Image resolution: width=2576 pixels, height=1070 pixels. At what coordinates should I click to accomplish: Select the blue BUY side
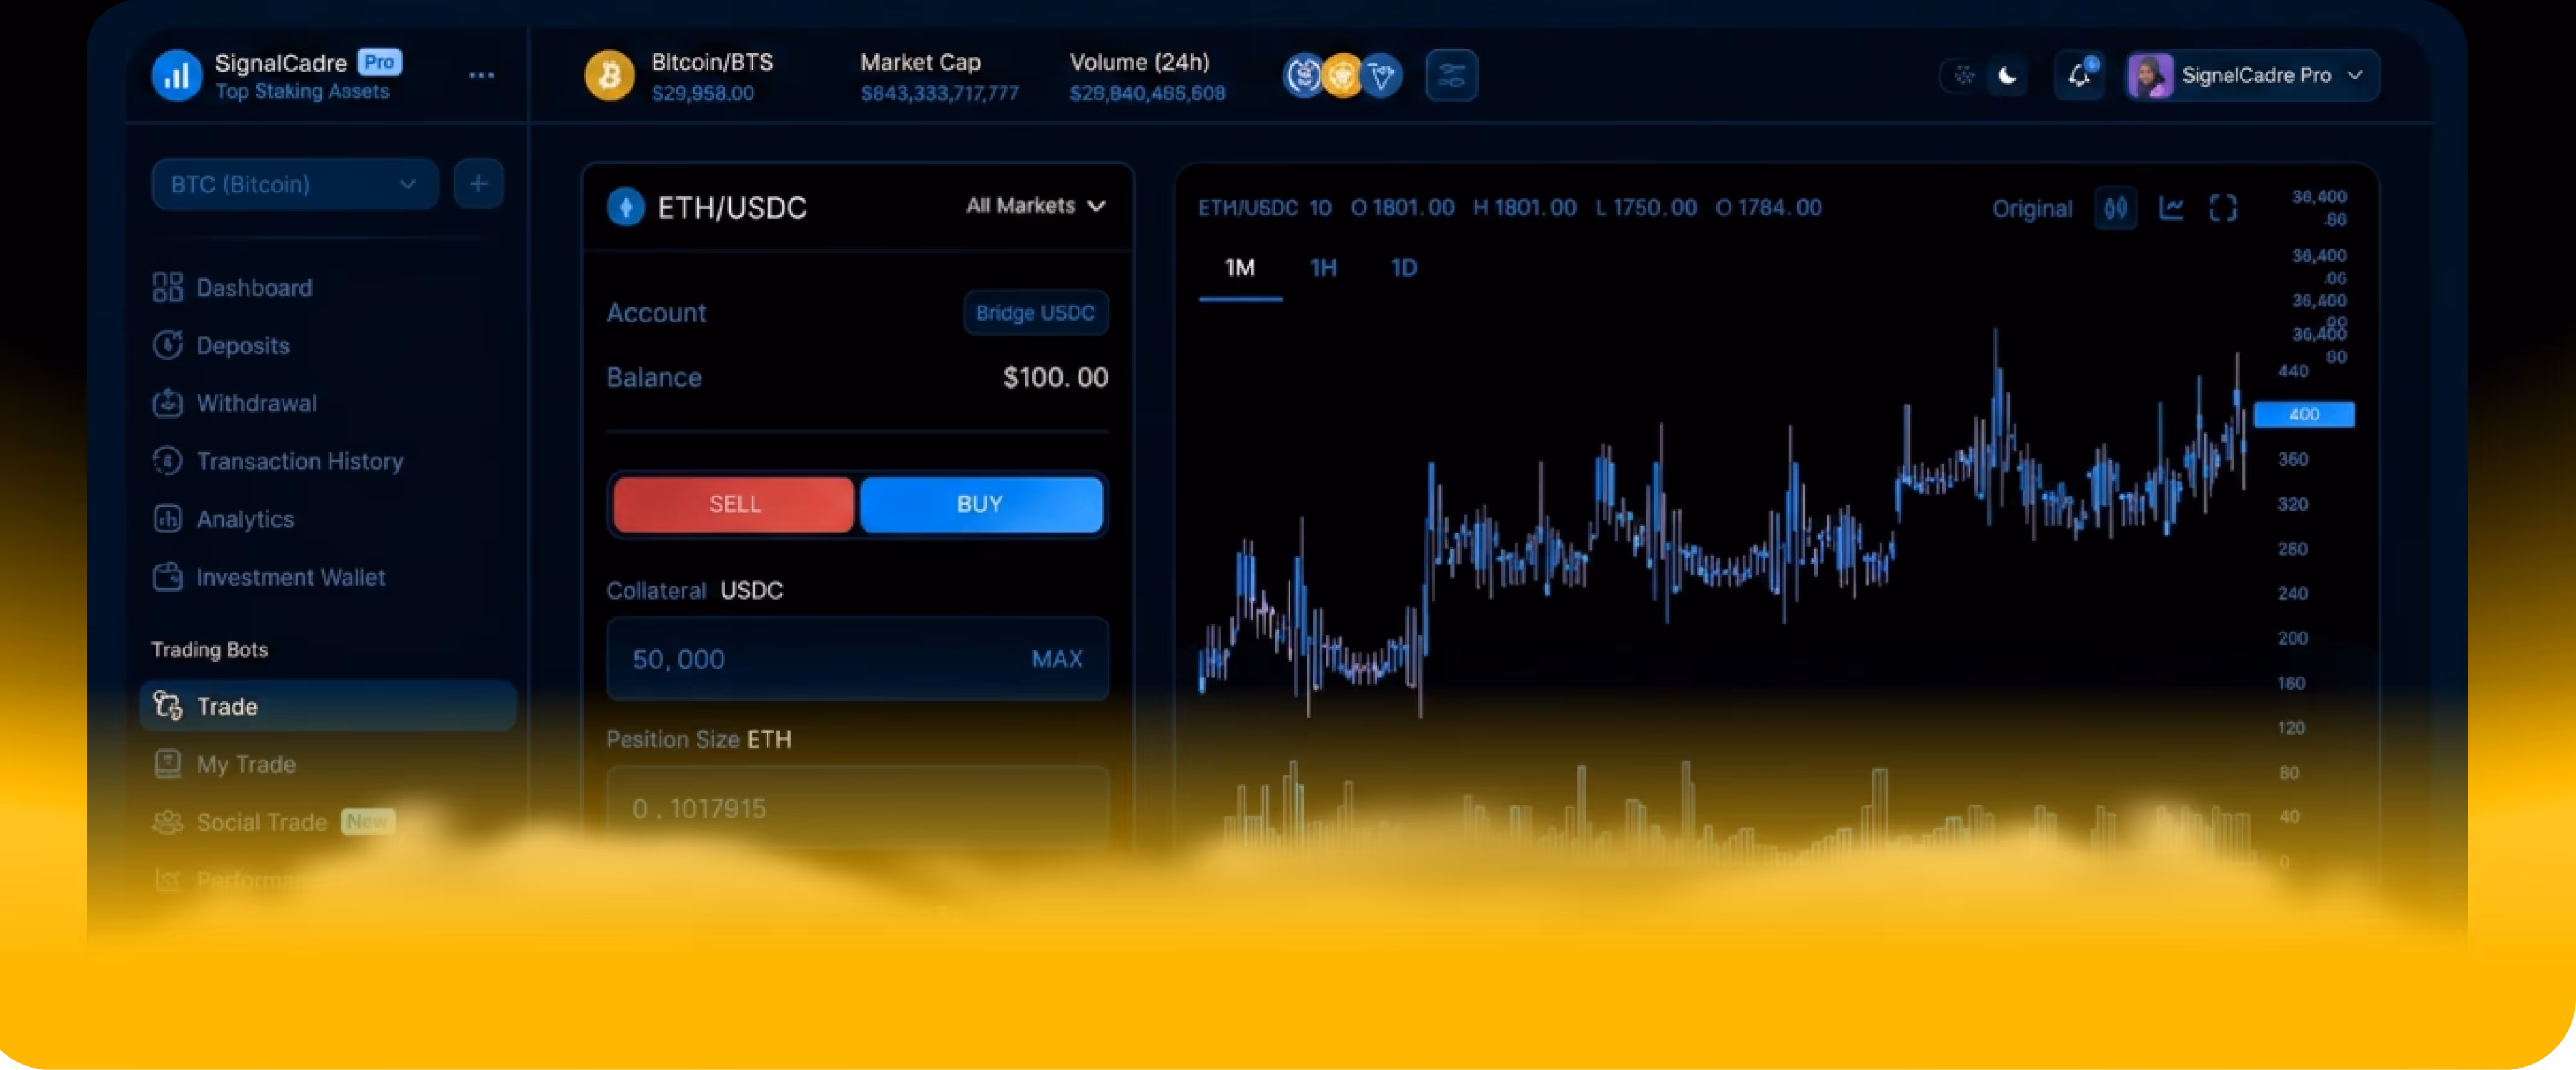coord(981,504)
